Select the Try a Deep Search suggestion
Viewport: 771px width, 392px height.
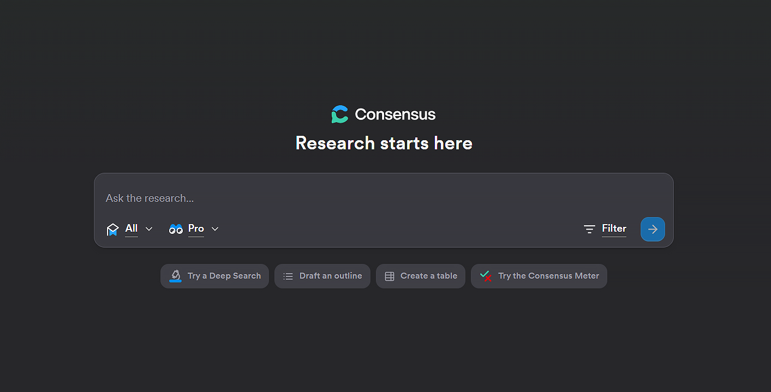(224, 276)
